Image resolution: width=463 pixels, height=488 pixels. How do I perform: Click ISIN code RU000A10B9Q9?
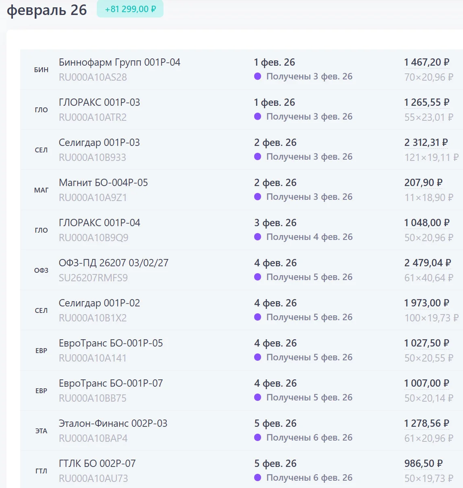click(x=93, y=238)
